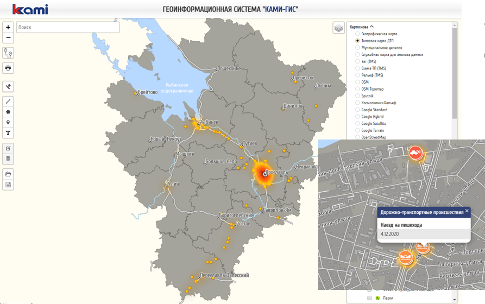
Task: Toggle the layers stack button
Action: 339,28
